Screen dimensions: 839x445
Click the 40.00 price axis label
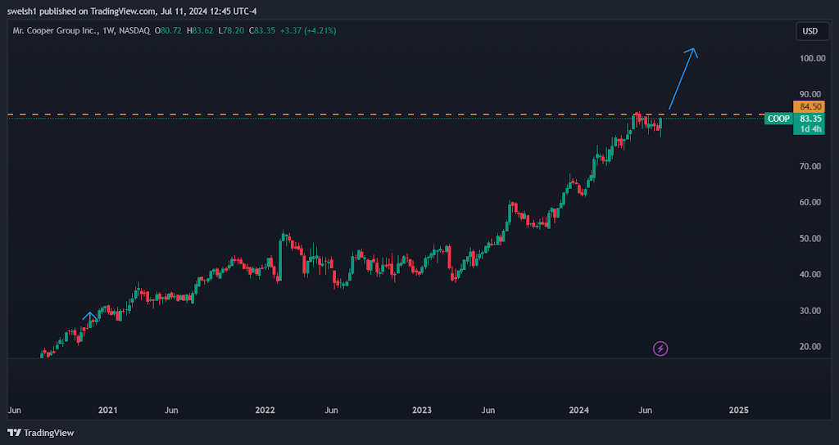812,274
